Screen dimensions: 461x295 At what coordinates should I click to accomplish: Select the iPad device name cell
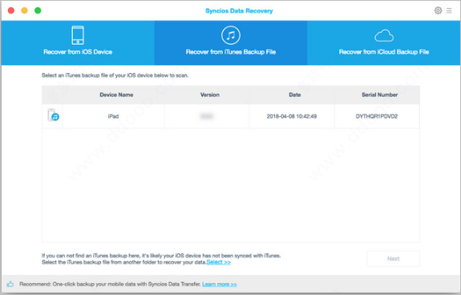point(113,116)
